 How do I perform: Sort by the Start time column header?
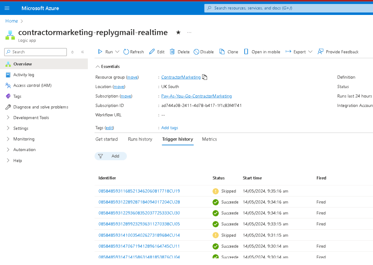click(252, 178)
